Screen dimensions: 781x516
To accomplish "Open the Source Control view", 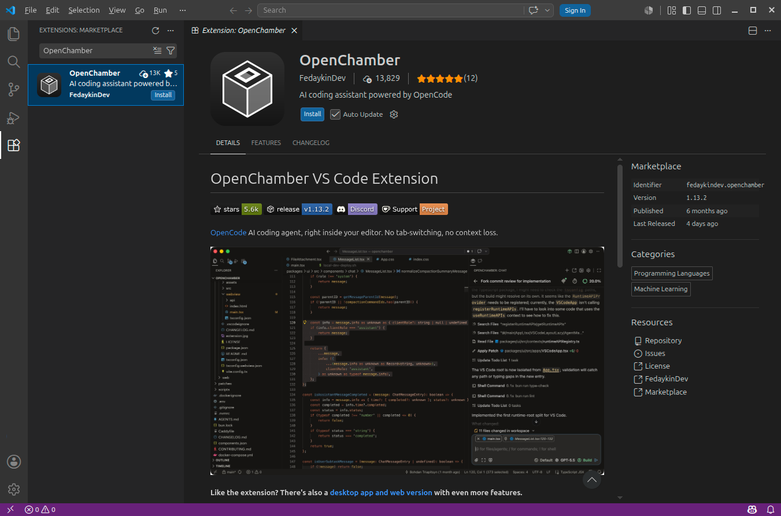I will (x=14, y=90).
